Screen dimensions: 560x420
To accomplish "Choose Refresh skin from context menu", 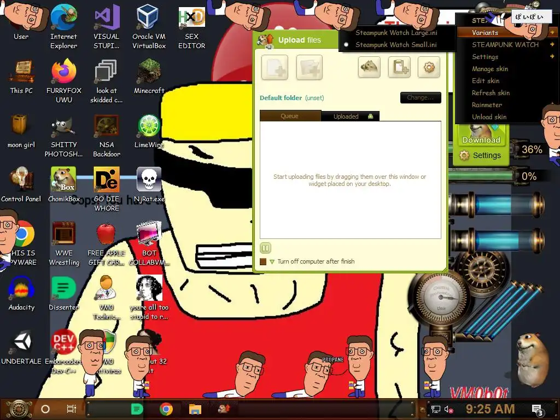I will (491, 93).
